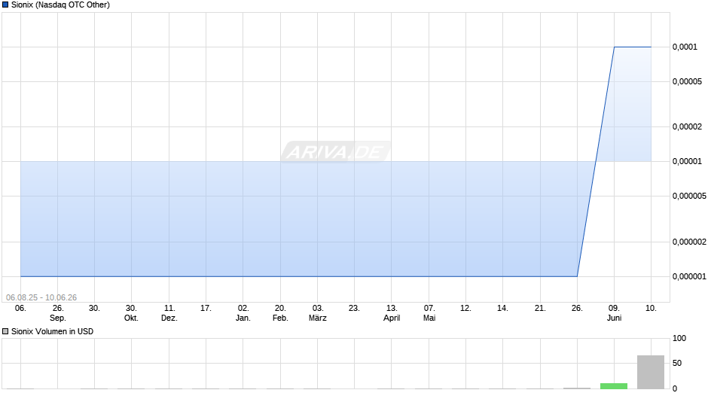Click the '09. Juni' x-axis label
Viewport: 708px width, 396px height.
click(614, 313)
